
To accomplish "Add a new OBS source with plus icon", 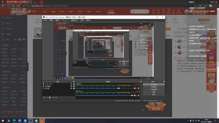I will click(44, 98).
